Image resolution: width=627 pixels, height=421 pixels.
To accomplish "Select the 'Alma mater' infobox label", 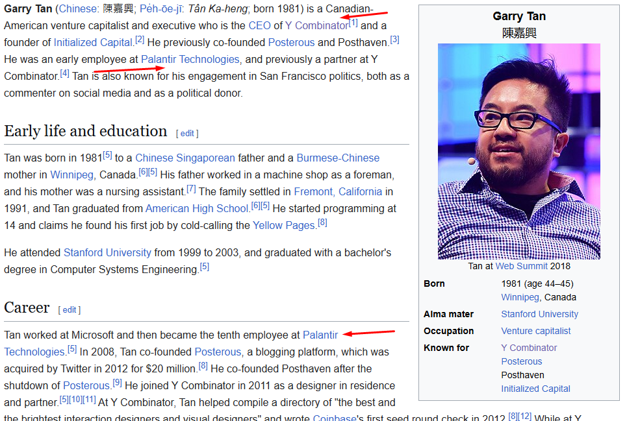I will 449,314.
